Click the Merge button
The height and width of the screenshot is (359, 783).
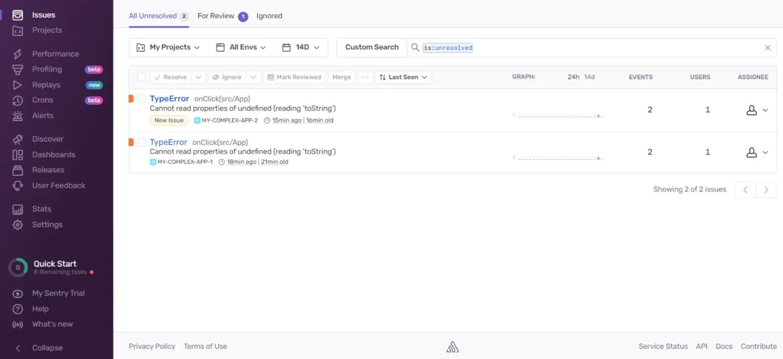pyautogui.click(x=342, y=77)
